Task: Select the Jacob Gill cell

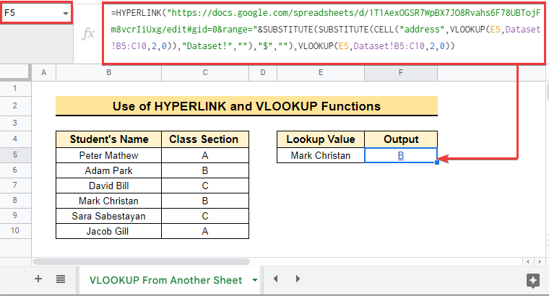Action: coord(108,231)
